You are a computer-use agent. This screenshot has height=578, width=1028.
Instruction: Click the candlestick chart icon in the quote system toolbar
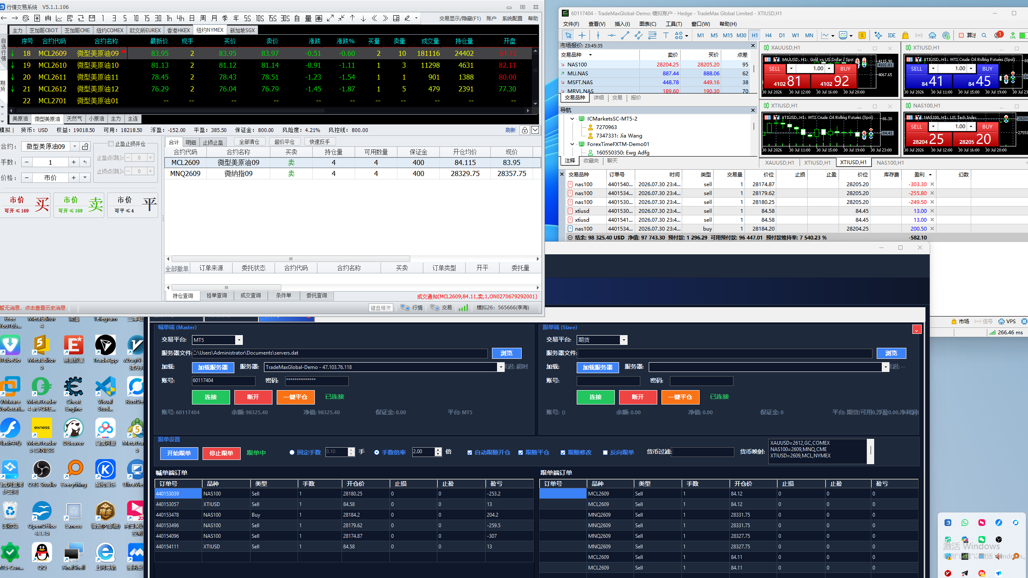[x=48, y=18]
